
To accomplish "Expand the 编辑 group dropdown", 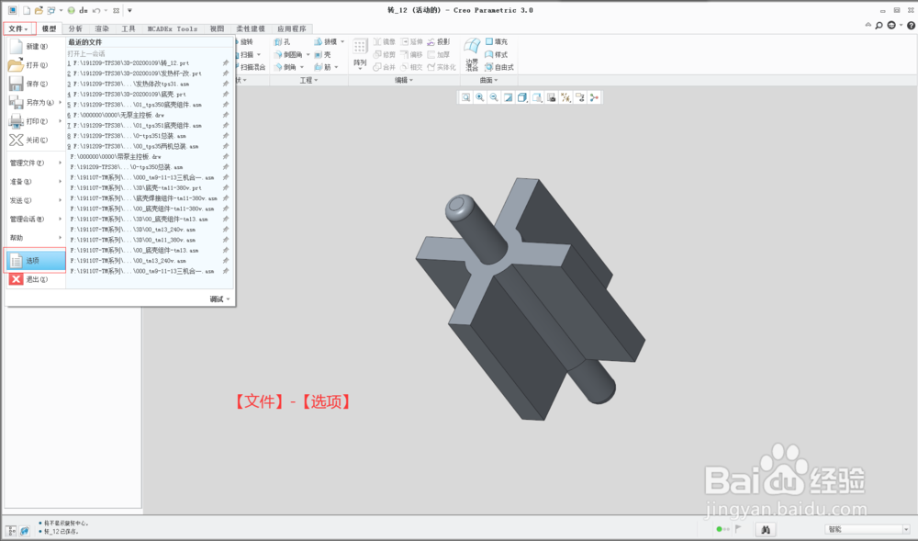I will 404,80.
